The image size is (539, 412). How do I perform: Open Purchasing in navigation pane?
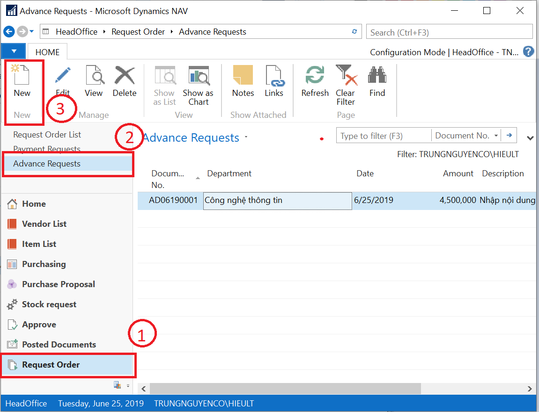44,264
